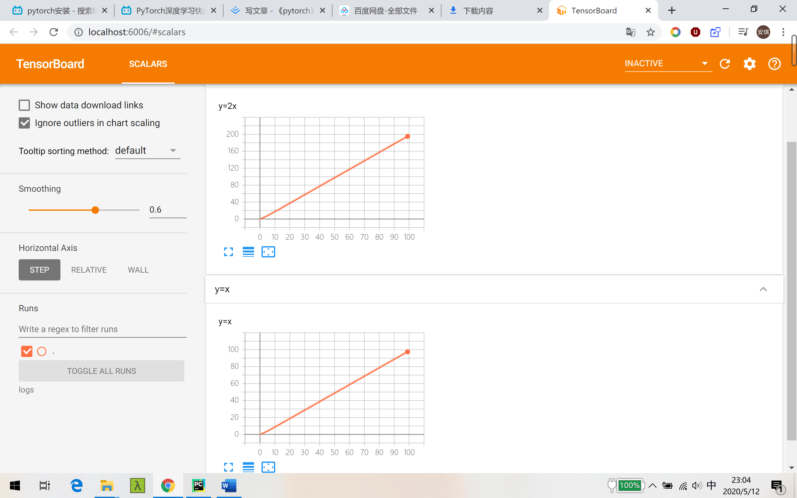Click the Smoothing slider handle
The height and width of the screenshot is (498, 797).
(x=95, y=210)
